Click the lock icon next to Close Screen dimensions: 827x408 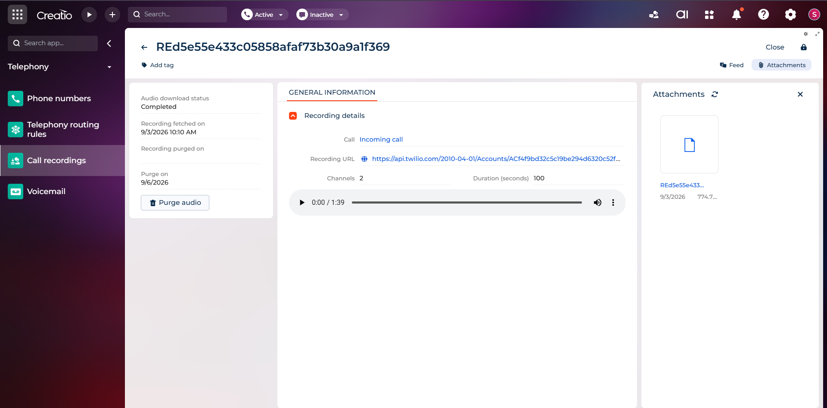(804, 47)
